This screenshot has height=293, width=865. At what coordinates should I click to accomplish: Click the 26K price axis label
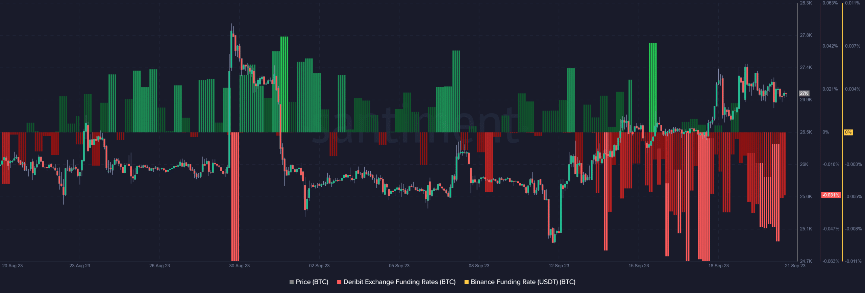(x=804, y=165)
